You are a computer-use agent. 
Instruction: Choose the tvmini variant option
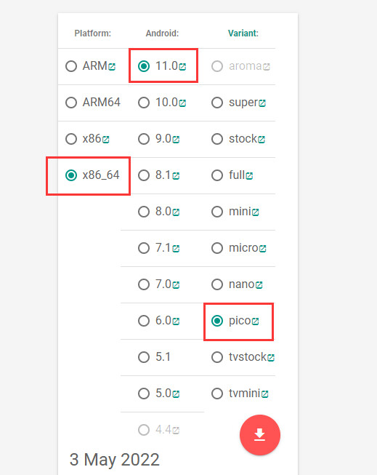(217, 394)
